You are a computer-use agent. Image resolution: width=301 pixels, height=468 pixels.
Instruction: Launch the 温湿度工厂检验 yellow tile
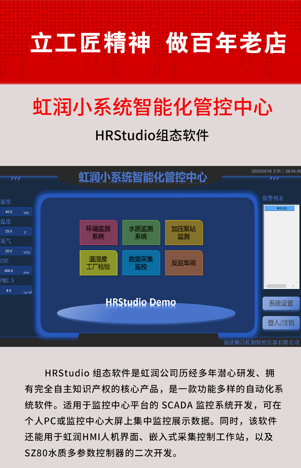pos(98,263)
